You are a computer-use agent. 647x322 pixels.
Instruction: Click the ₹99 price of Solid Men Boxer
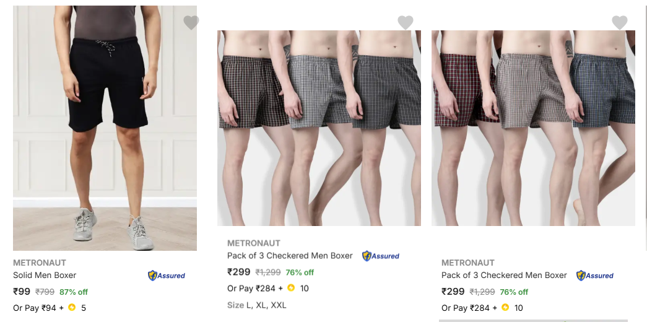(x=22, y=292)
